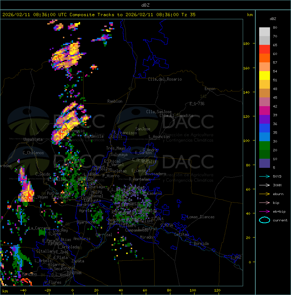Click the legend dBZ heading above color scale

coord(273,19)
